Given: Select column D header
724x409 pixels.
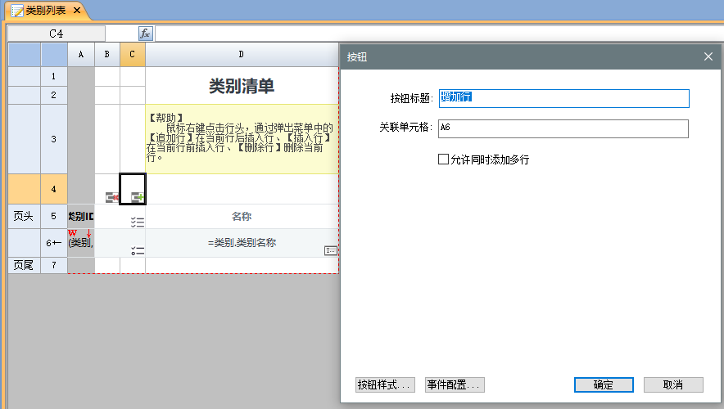Looking at the screenshot, I should [241, 54].
